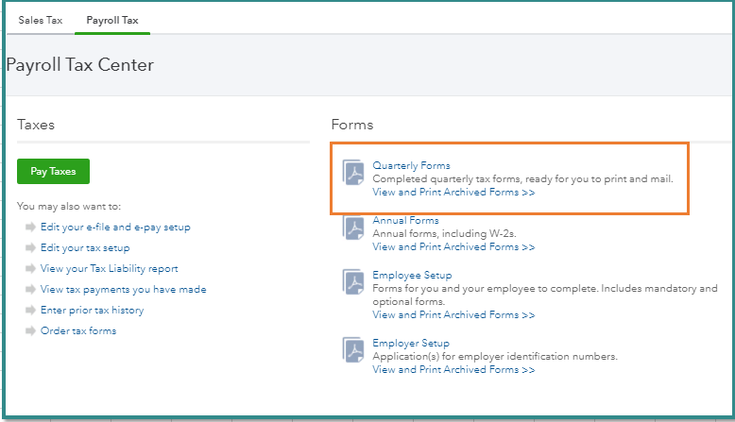735x422 pixels.
Task: Click arrow icon beside Edit your tax setup
Action: click(x=31, y=248)
